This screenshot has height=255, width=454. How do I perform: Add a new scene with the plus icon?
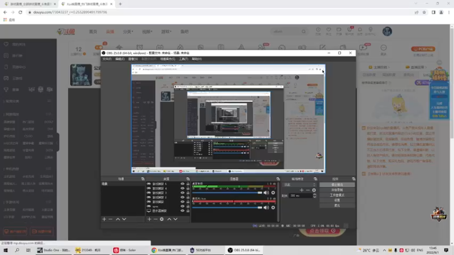[104, 219]
